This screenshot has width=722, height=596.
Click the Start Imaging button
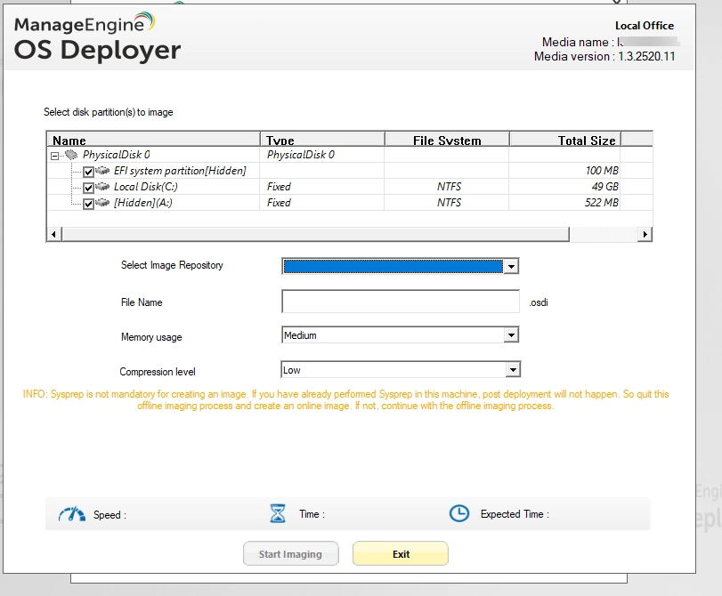pyautogui.click(x=290, y=553)
